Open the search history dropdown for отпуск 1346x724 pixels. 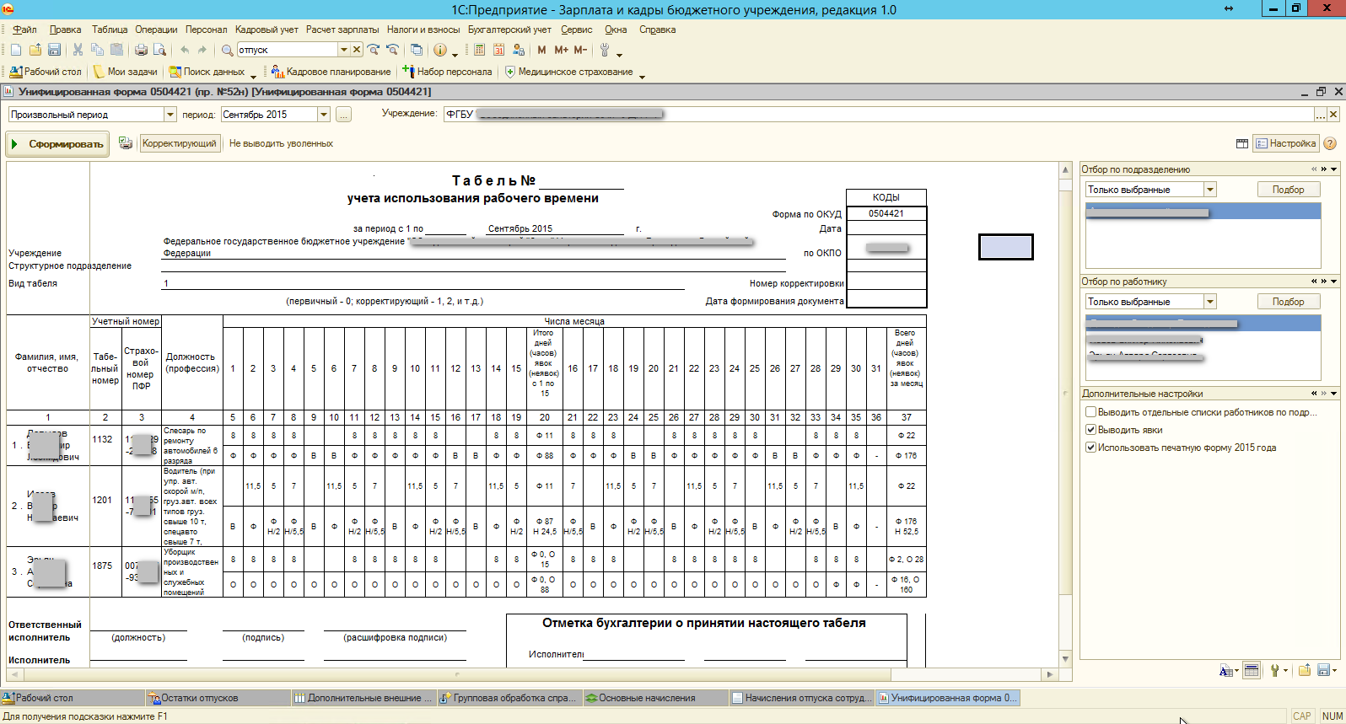point(343,50)
